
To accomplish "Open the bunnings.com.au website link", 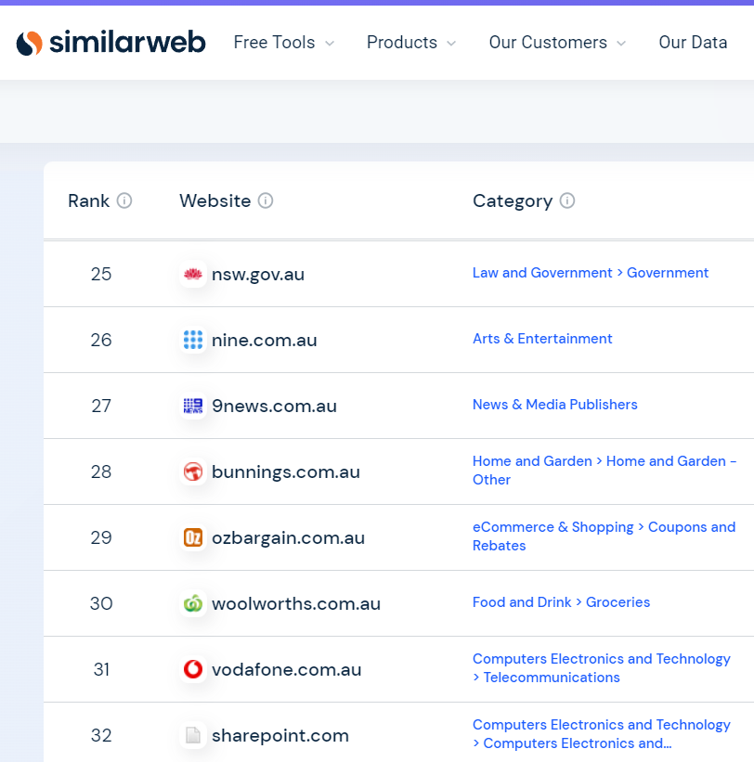I will (x=286, y=472).
